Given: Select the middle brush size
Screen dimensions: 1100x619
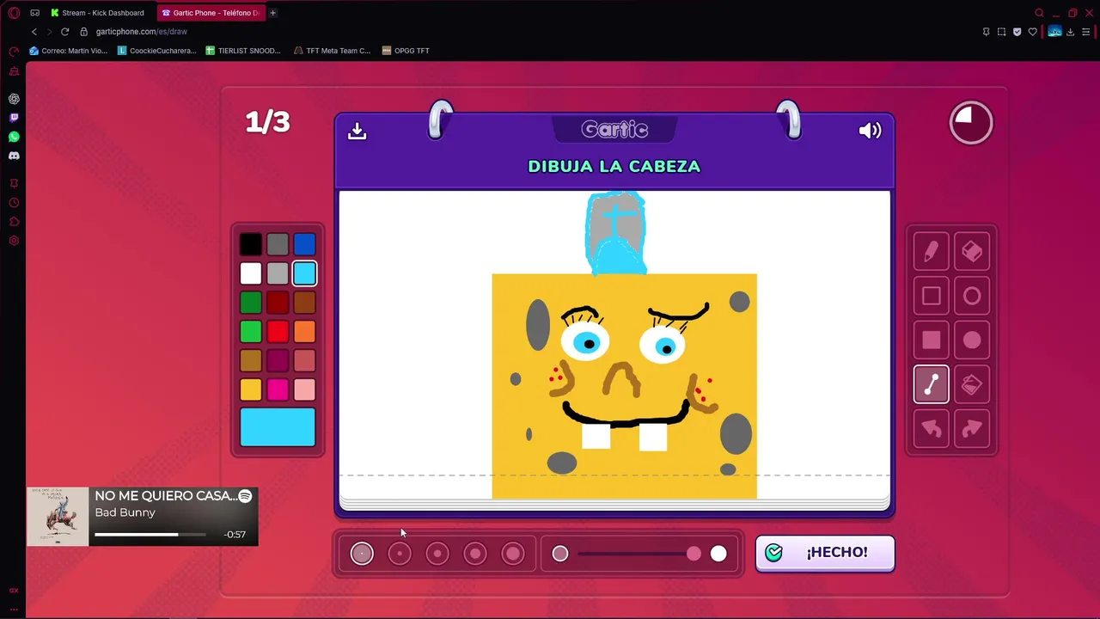Looking at the screenshot, I should pyautogui.click(x=437, y=554).
